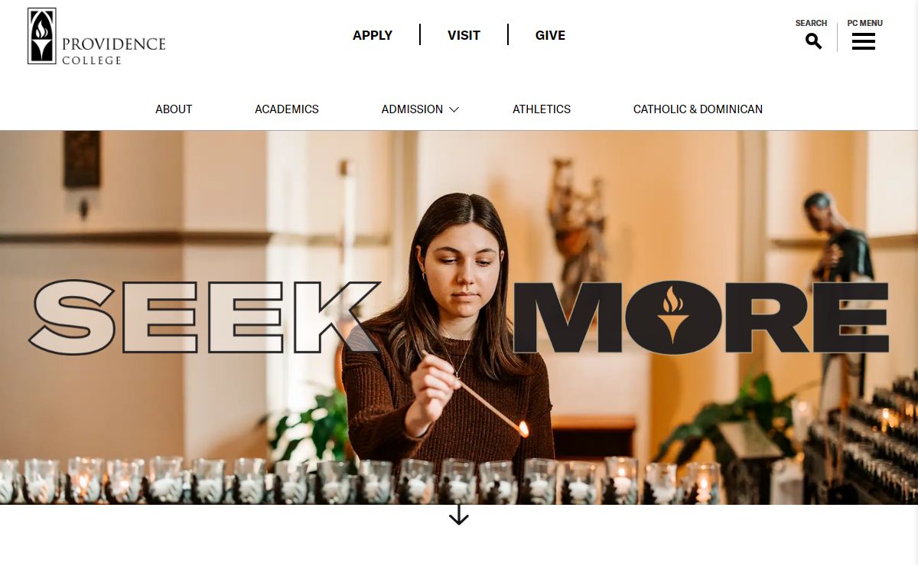
Task: Expand the Admission submenu chevron
Action: 454,109
